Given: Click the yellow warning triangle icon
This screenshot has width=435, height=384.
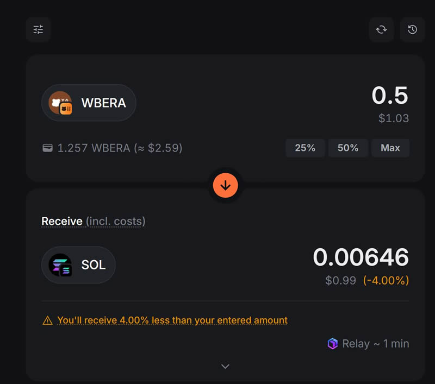Looking at the screenshot, I should (48, 320).
